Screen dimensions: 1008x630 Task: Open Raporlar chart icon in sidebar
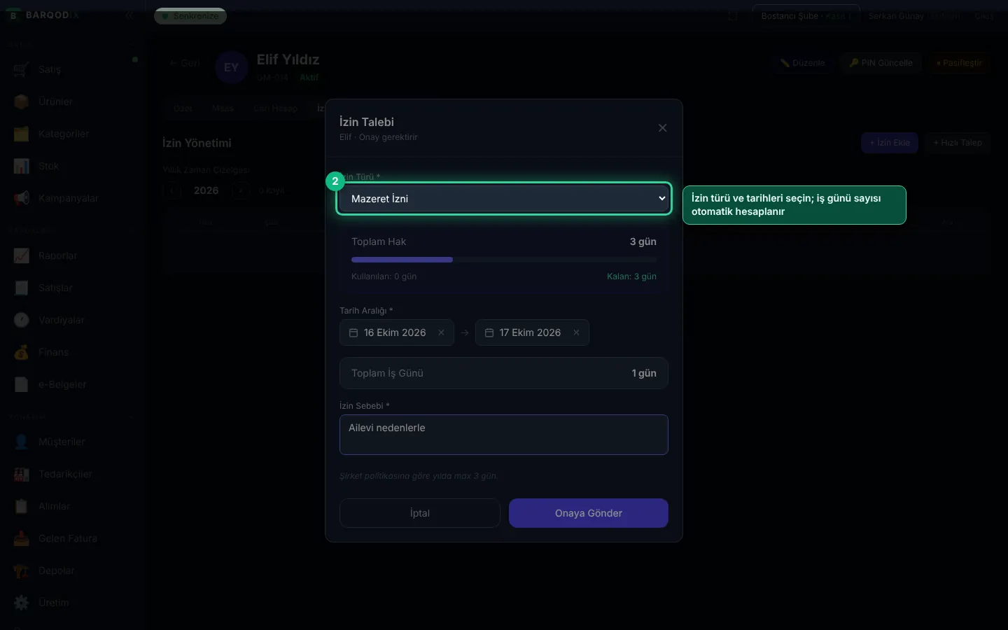tap(22, 255)
